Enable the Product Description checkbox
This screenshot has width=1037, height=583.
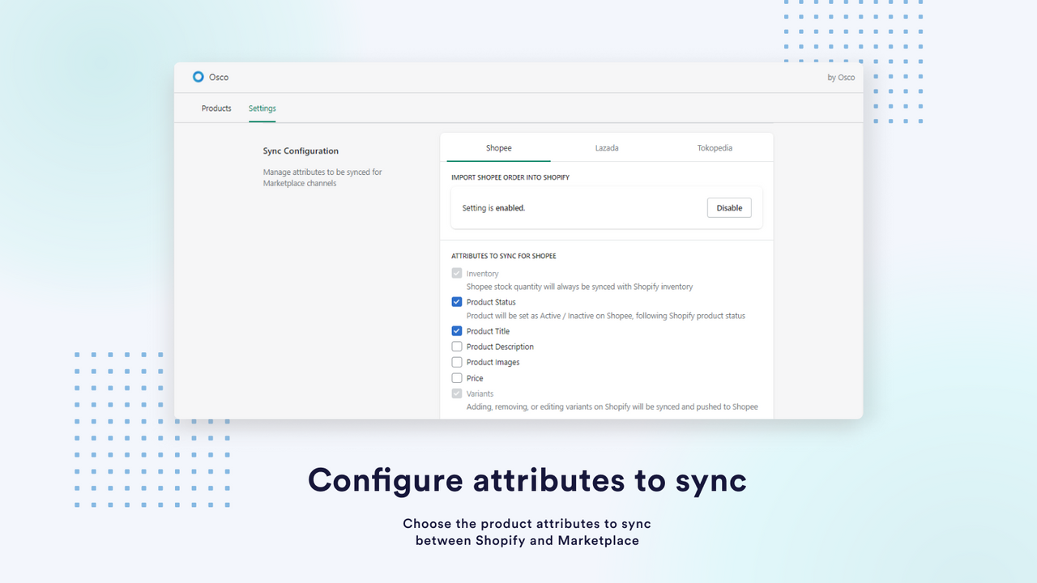(x=457, y=347)
